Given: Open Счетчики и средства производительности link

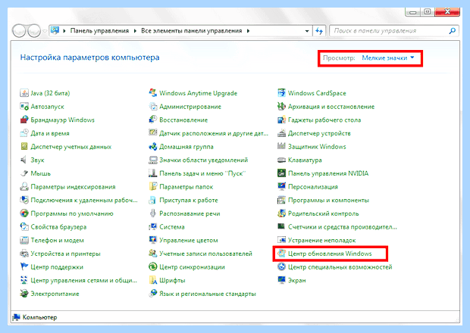Looking at the screenshot, I should (x=343, y=227).
